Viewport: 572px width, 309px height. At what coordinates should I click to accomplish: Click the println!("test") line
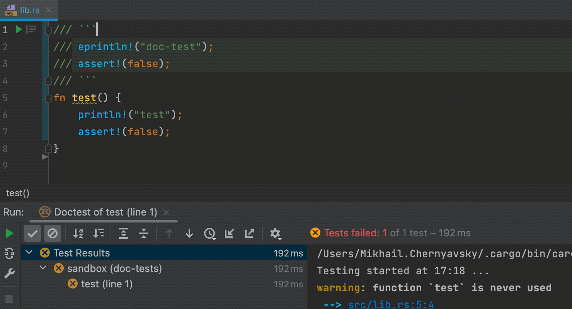pyautogui.click(x=130, y=115)
